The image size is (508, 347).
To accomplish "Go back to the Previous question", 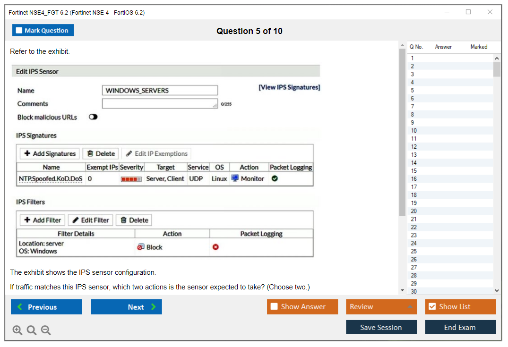I will [46, 307].
